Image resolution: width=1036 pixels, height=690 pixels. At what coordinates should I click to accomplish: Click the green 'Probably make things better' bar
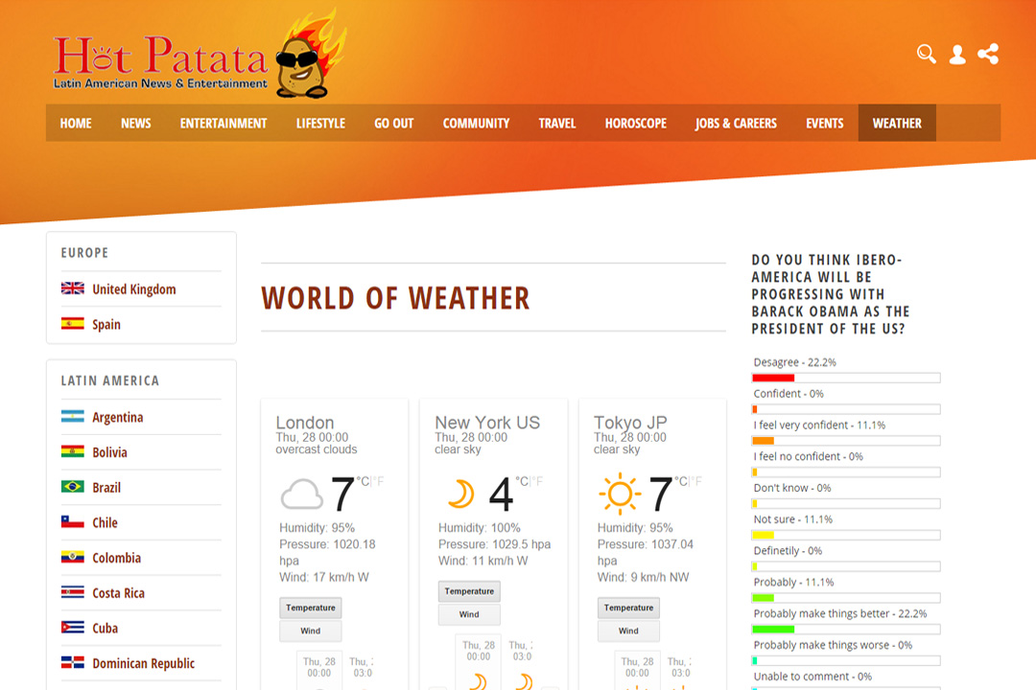(x=774, y=630)
